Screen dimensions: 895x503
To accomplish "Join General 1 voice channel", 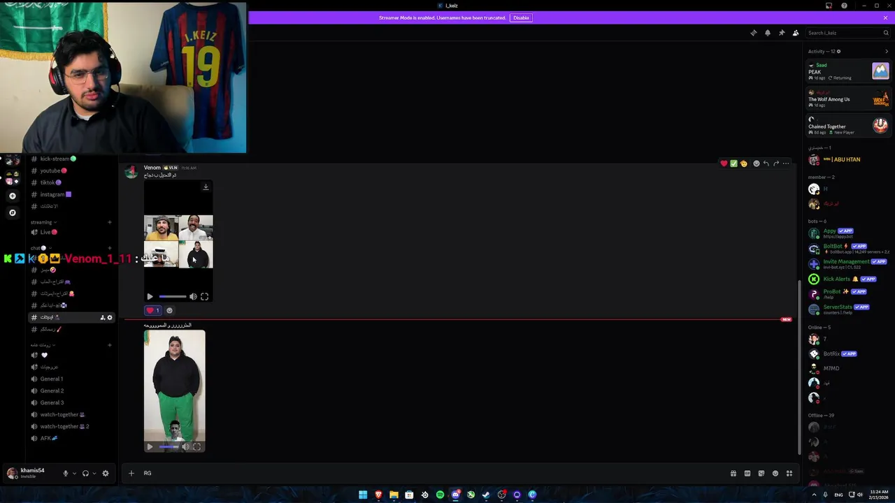I will [x=72, y=379].
